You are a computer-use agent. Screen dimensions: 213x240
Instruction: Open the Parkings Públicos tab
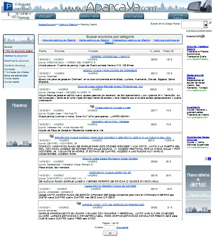(178, 16)
